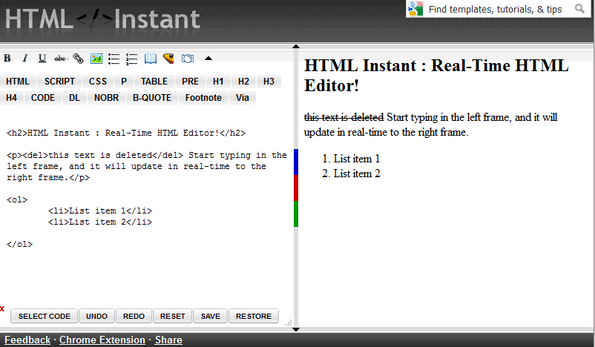
Task: Insert H4 heading tag
Action: coord(11,98)
